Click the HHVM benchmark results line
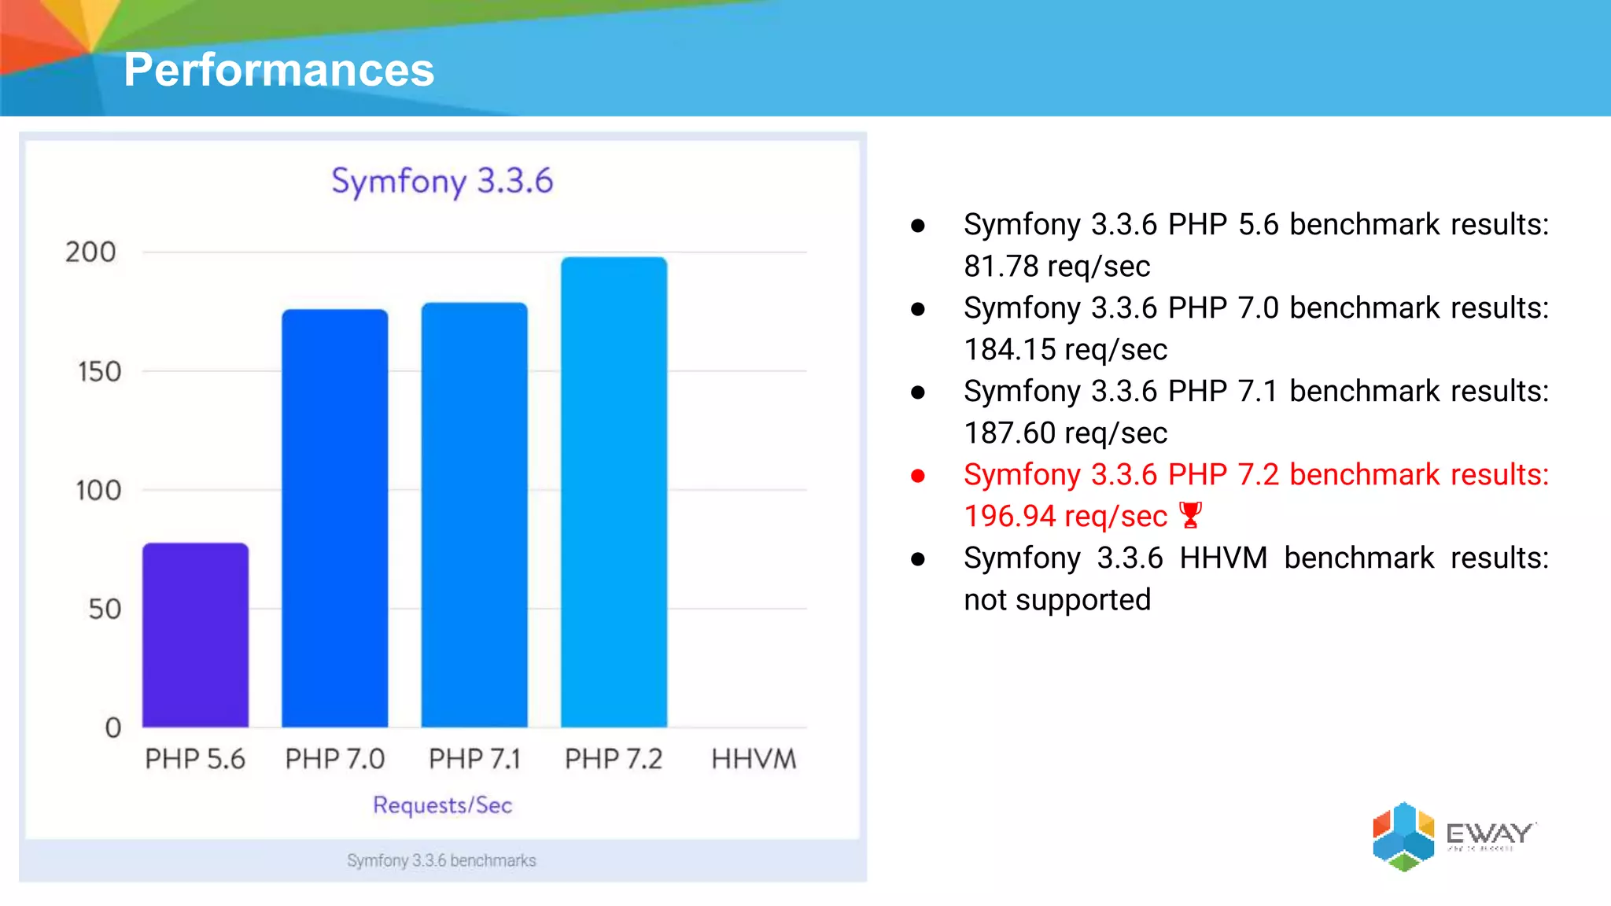The width and height of the screenshot is (1611, 906). point(1256,558)
